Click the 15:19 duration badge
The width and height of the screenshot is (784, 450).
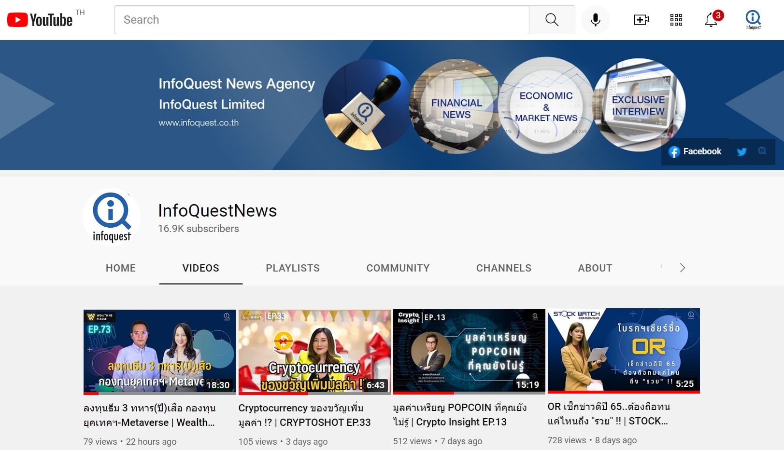tap(527, 385)
